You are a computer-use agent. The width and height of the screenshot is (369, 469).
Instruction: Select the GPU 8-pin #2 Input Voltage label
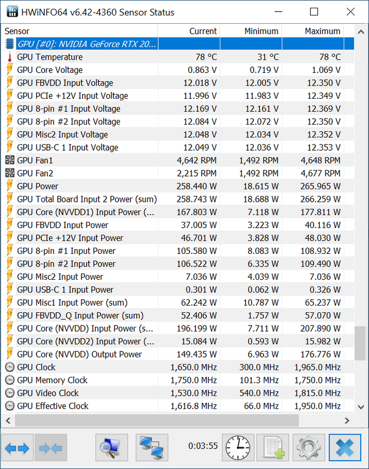pyautogui.click(x=69, y=121)
